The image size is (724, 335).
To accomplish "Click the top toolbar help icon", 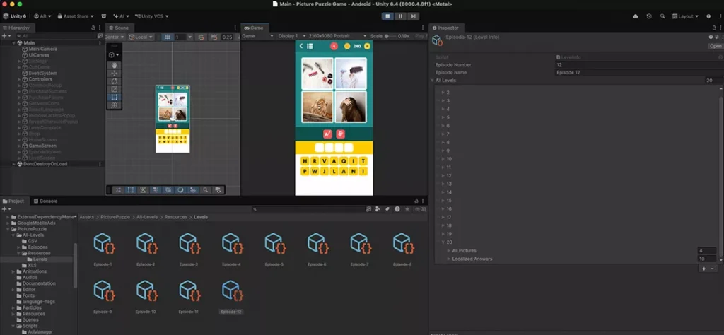I will [708, 16].
